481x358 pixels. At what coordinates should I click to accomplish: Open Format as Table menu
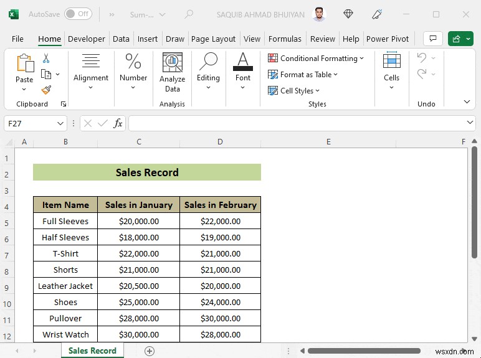point(302,75)
